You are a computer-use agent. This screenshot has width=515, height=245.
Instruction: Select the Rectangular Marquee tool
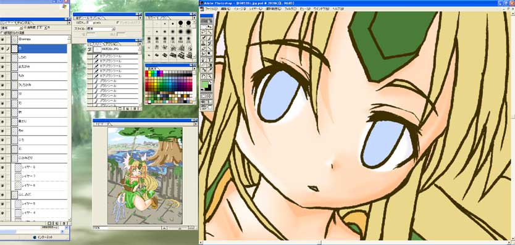[x=204, y=27]
